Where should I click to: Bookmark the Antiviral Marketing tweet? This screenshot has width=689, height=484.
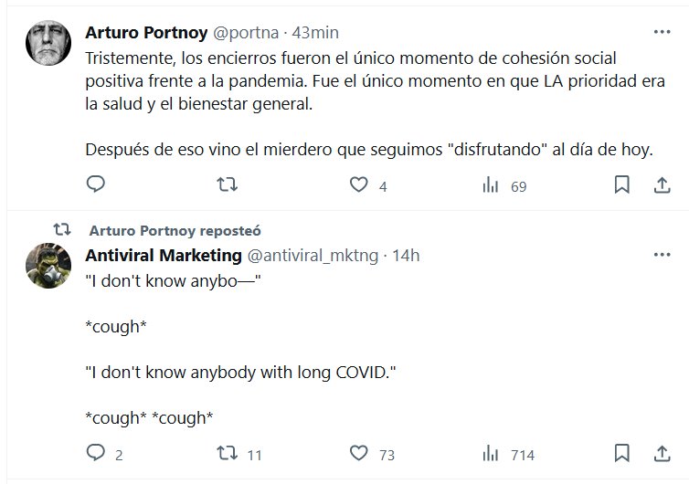click(621, 453)
